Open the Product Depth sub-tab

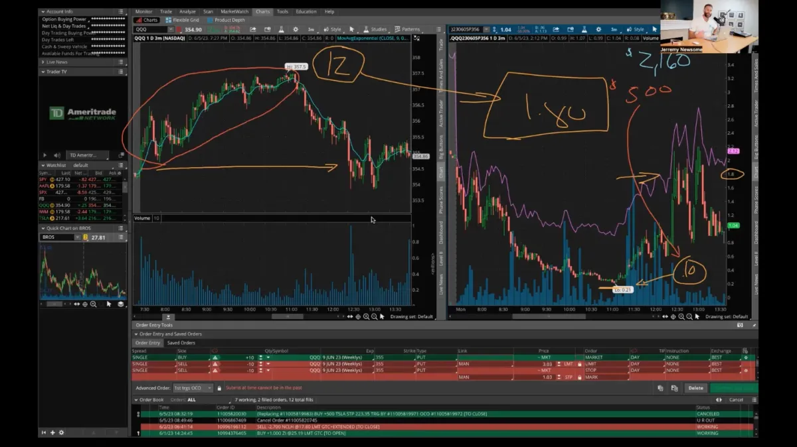pos(226,20)
